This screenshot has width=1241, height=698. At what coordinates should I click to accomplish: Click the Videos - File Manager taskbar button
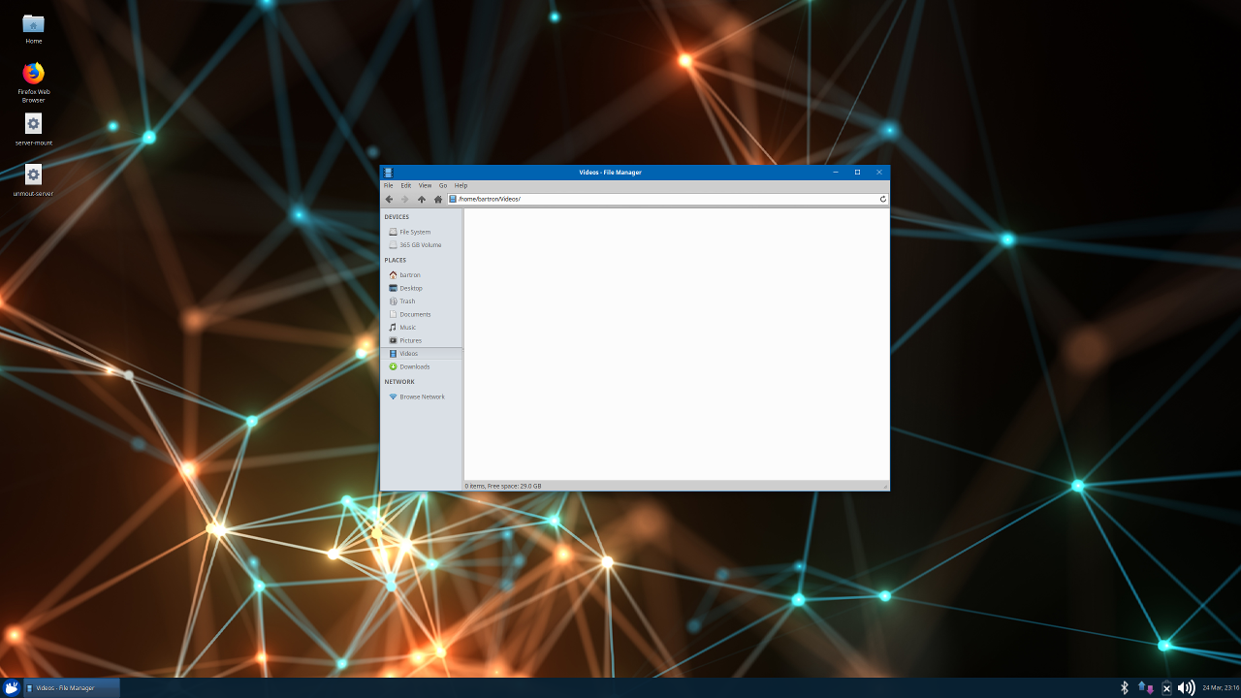point(71,688)
